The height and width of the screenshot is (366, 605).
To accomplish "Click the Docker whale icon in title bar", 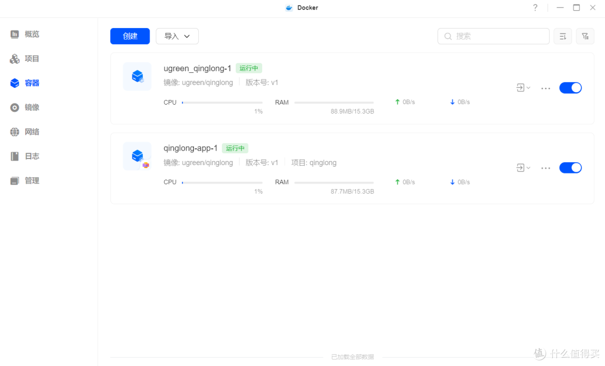I will 289,8.
